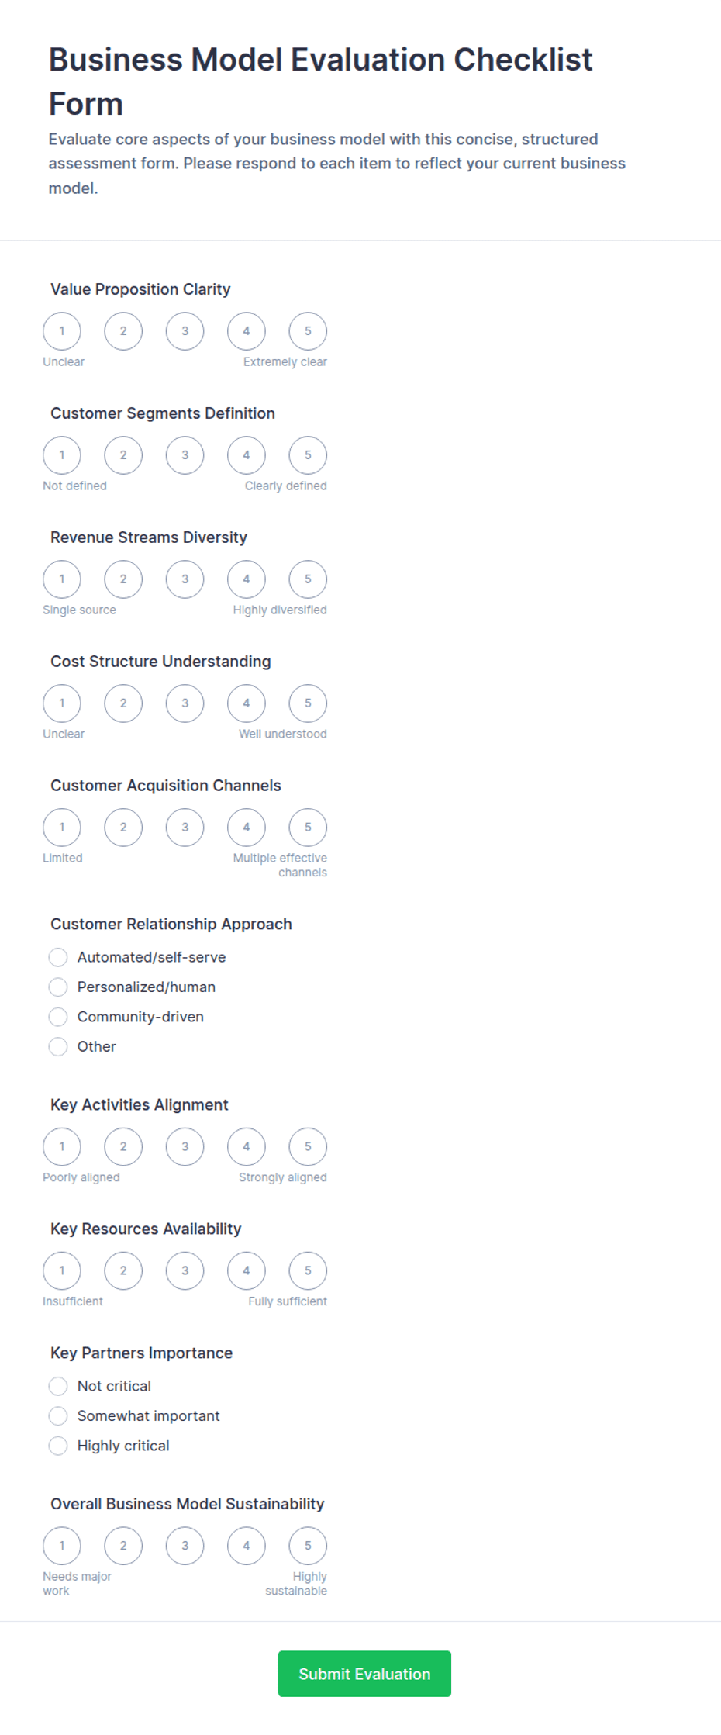Rate Customer Segments Definition as 5
The height and width of the screenshot is (1735, 721).
pos(308,455)
